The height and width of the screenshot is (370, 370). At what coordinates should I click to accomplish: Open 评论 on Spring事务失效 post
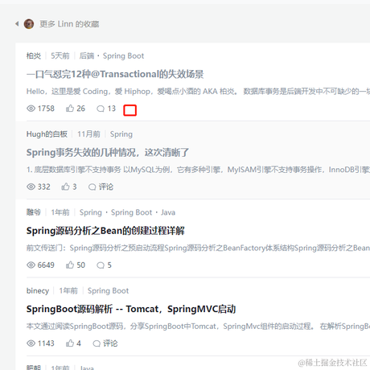click(x=101, y=187)
